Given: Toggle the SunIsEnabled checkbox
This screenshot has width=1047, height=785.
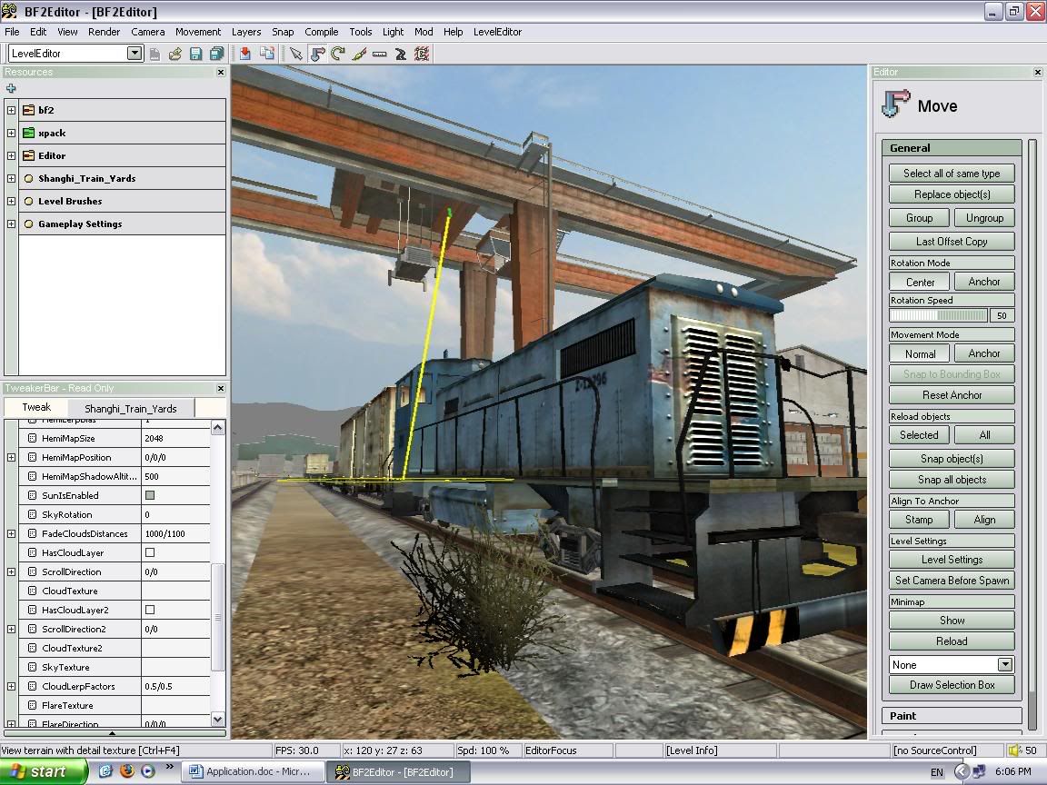Looking at the screenshot, I should click(150, 495).
